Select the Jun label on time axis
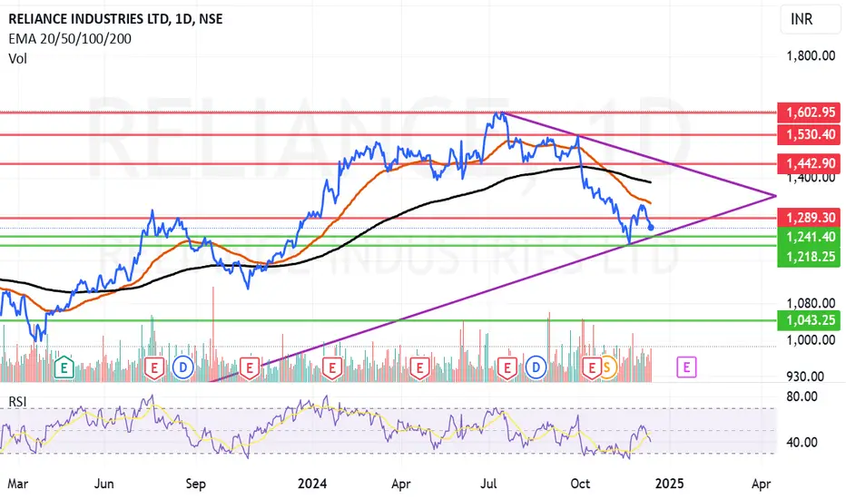The height and width of the screenshot is (499, 846). point(104,484)
